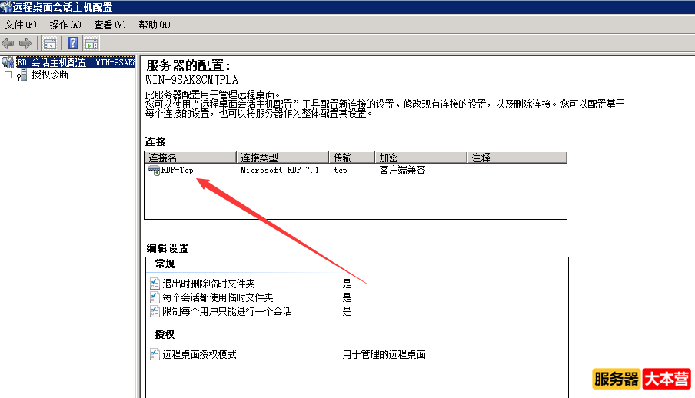The height and width of the screenshot is (398, 695).
Task: Select 授权诊断 tree item
Action: tap(50, 75)
